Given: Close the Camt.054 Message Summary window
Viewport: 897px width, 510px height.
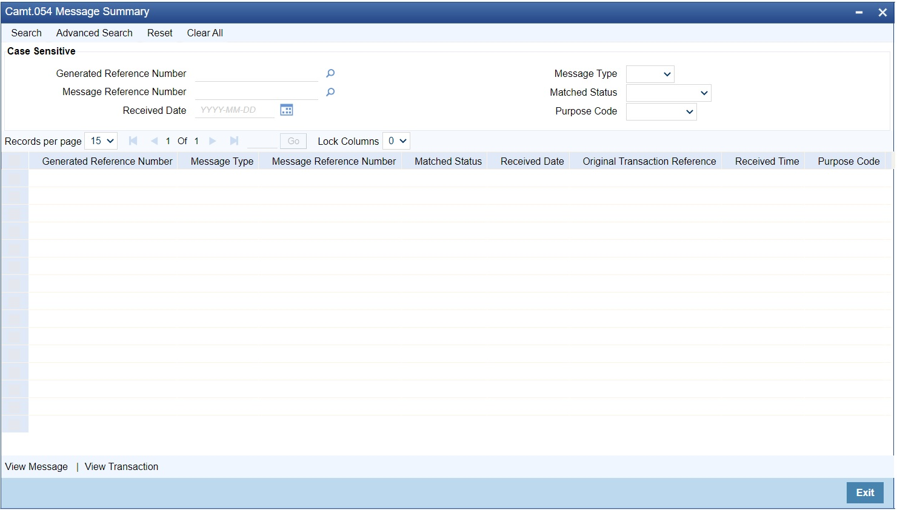Looking at the screenshot, I should 882,12.
